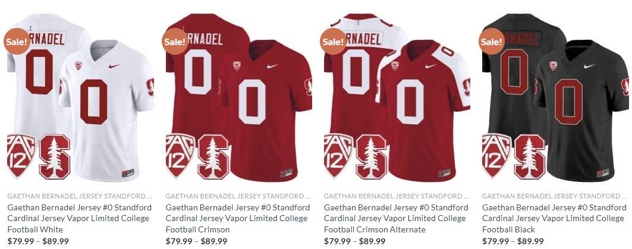This screenshot has width=632, height=249.
Task: Click the Sale badge on white jersey
Action: pyautogui.click(x=17, y=41)
